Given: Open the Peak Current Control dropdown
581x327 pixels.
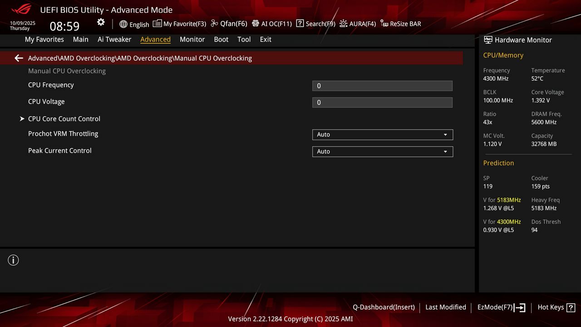Looking at the screenshot, I should [382, 151].
